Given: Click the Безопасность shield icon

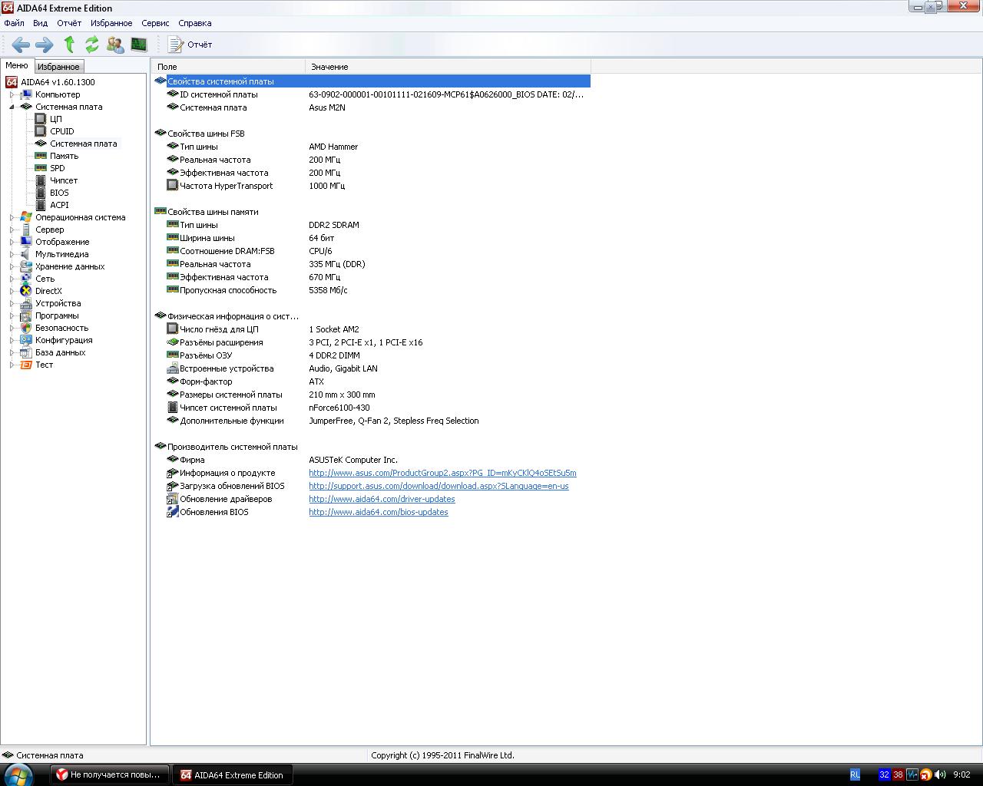Looking at the screenshot, I should (x=26, y=328).
